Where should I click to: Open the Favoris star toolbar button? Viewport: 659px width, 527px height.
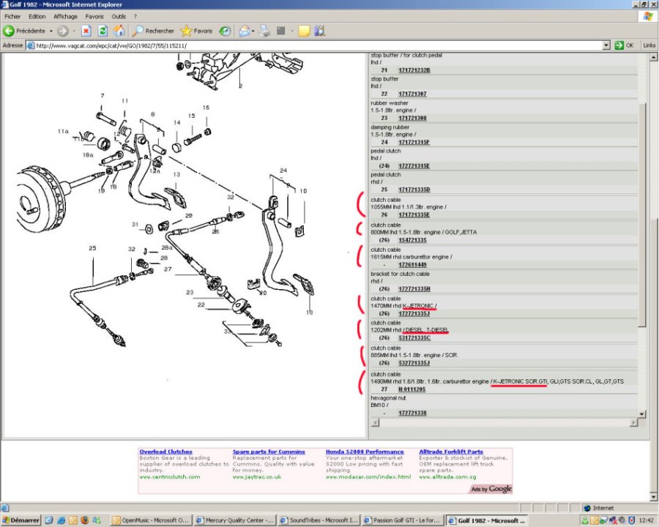197,31
